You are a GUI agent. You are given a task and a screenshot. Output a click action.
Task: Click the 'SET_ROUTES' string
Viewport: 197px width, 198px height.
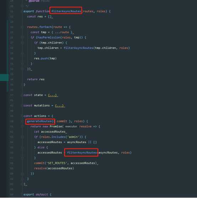(x=57, y=163)
